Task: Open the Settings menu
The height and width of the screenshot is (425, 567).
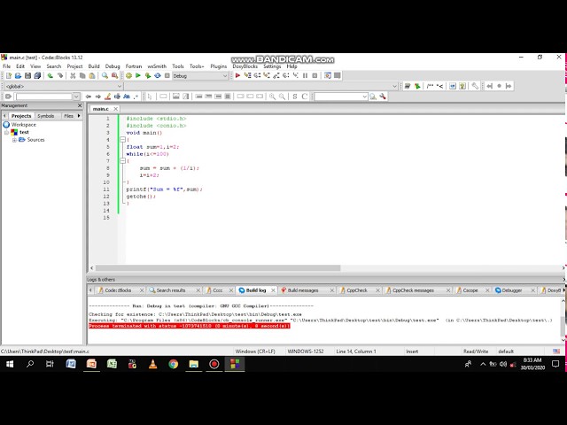Action: click(x=272, y=66)
